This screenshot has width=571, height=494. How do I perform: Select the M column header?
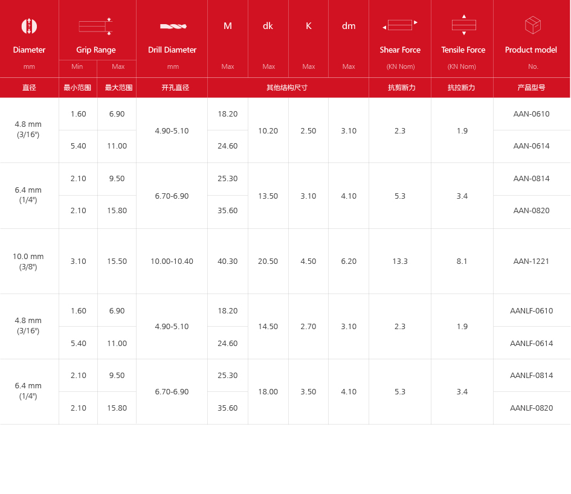click(228, 26)
